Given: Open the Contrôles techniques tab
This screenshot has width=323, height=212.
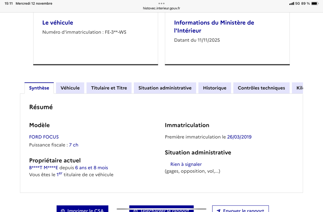Looking at the screenshot, I should click(x=261, y=88).
